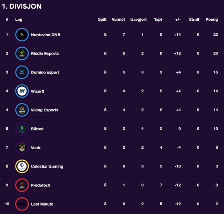This screenshot has height=214, width=224.
Task: Click the Uavgjort column header
Action: 138,19
